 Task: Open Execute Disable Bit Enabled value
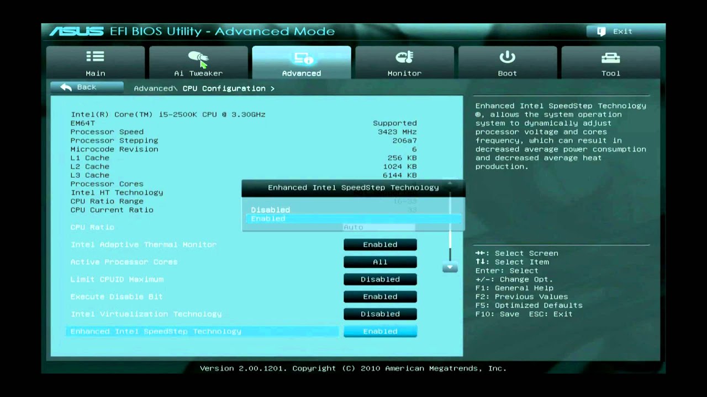(x=380, y=297)
